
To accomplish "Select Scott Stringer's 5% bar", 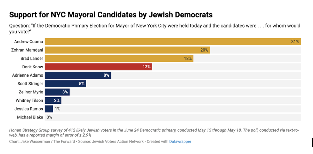I will click(65, 84).
